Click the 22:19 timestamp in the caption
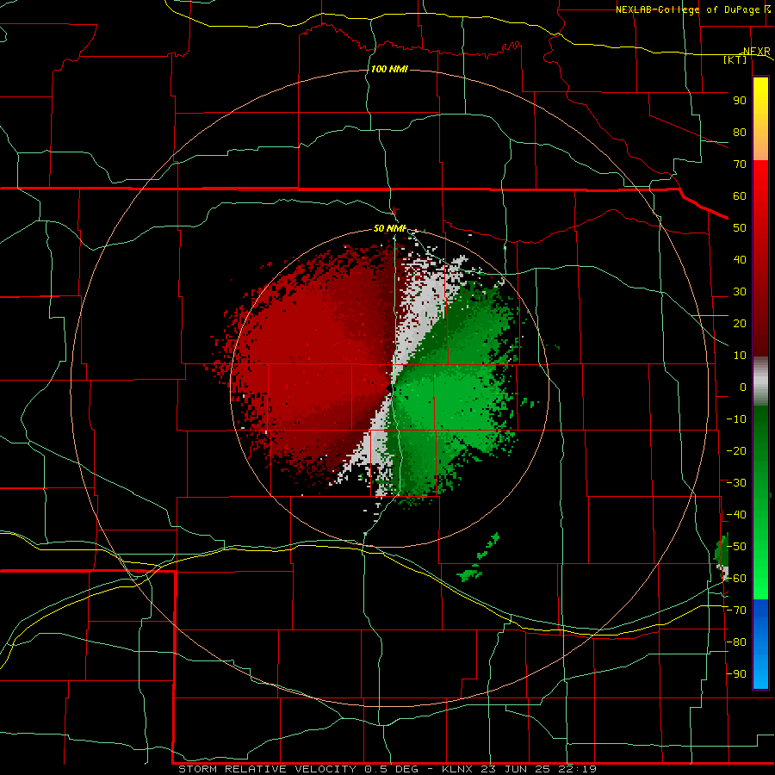Image resolution: width=775 pixels, height=775 pixels. (578, 769)
